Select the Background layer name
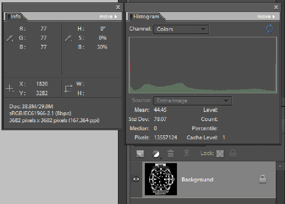The image size is (285, 204). (198, 179)
